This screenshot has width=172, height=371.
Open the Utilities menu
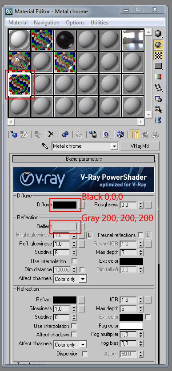coord(99,23)
